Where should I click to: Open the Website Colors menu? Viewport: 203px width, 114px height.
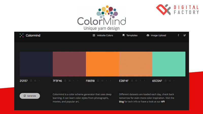(103, 35)
